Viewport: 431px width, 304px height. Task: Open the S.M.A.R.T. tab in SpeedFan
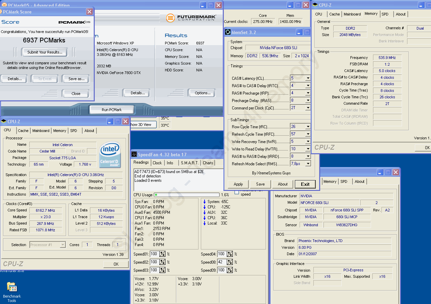pos(189,163)
